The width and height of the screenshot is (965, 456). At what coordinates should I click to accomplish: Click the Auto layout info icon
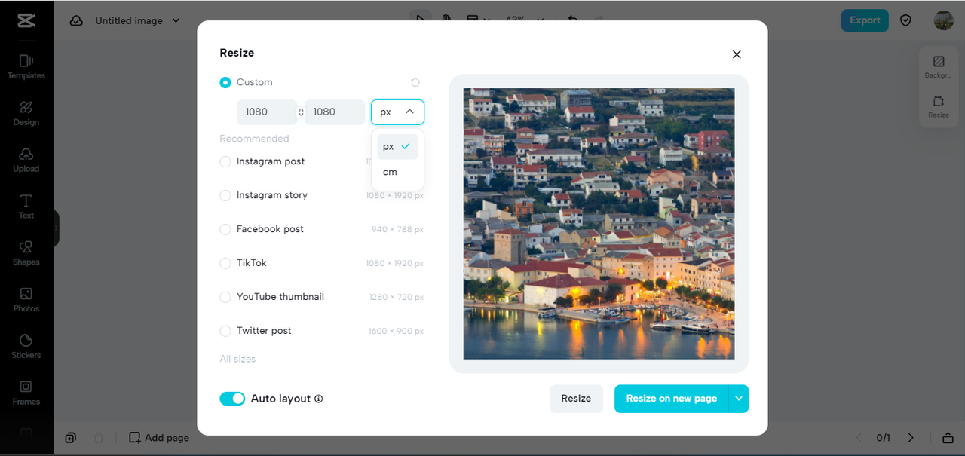pos(318,399)
